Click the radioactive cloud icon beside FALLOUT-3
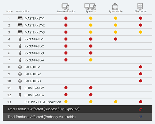This screenshot has width=155, height=124. pos(20,81)
